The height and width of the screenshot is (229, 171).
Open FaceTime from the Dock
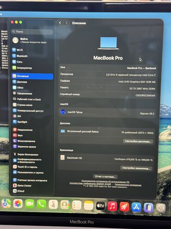coord(30,204)
